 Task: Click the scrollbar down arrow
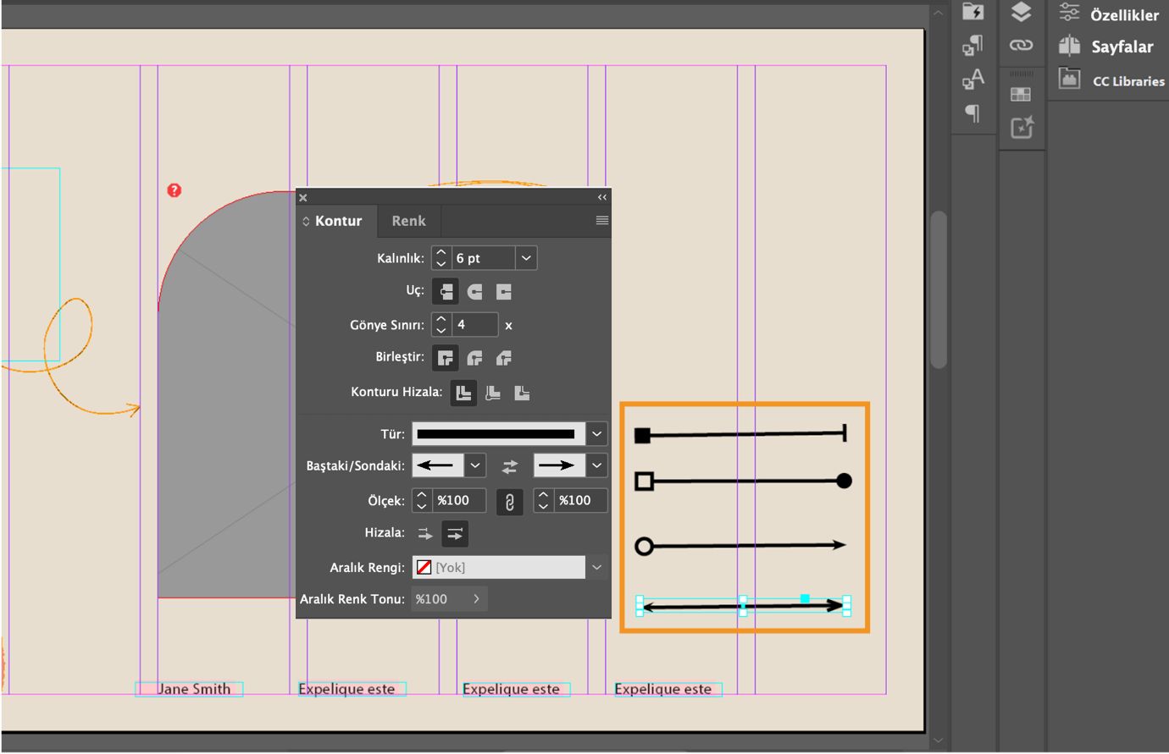(938, 740)
